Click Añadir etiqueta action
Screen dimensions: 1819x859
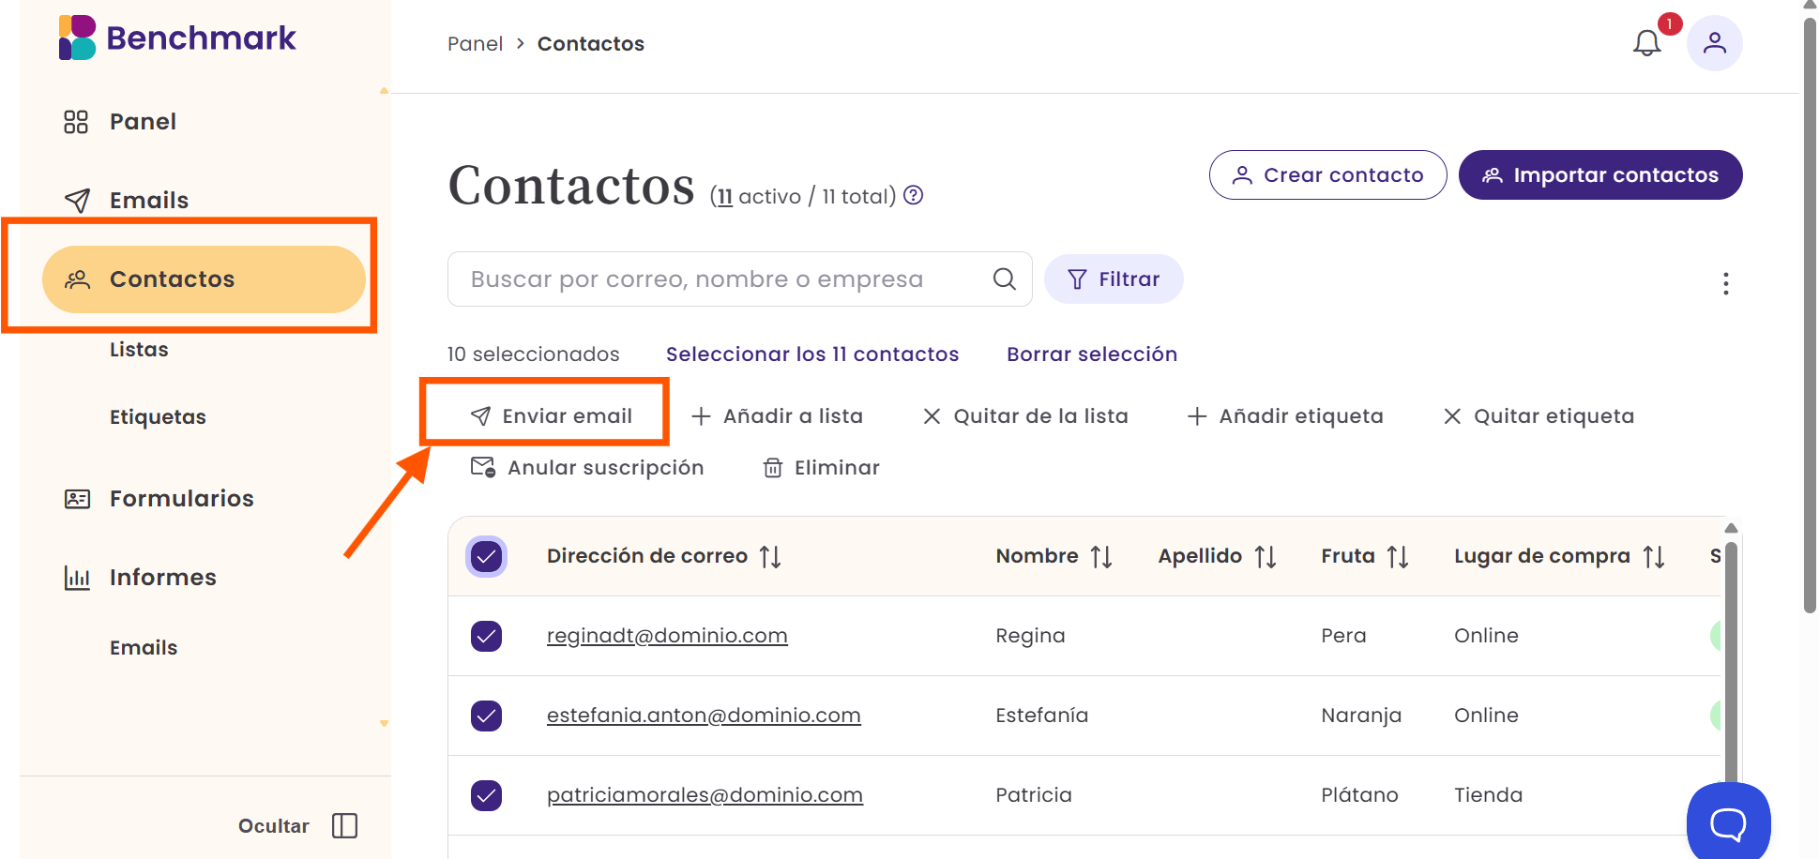tap(1285, 416)
